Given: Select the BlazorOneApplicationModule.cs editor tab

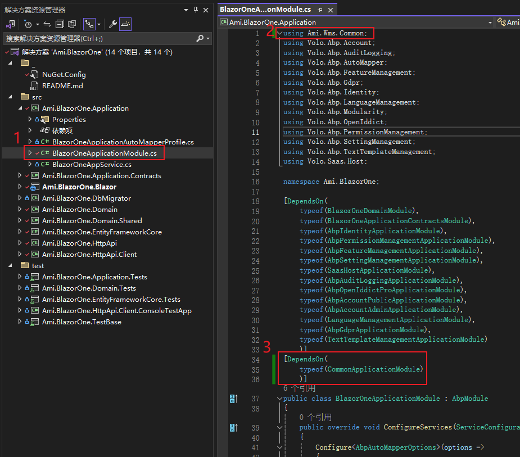Looking at the screenshot, I should [x=265, y=10].
